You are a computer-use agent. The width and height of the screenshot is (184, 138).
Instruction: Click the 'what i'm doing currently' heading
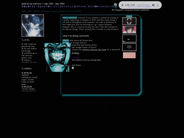(76, 36)
